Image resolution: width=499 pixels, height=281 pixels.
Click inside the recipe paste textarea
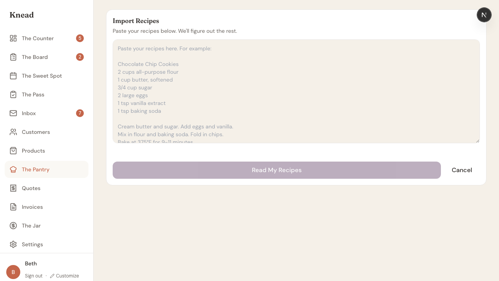(x=296, y=91)
